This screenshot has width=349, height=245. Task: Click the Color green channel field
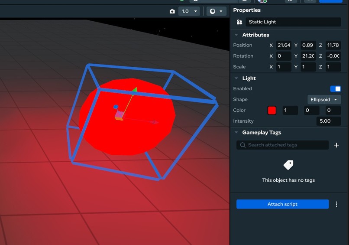coord(312,110)
